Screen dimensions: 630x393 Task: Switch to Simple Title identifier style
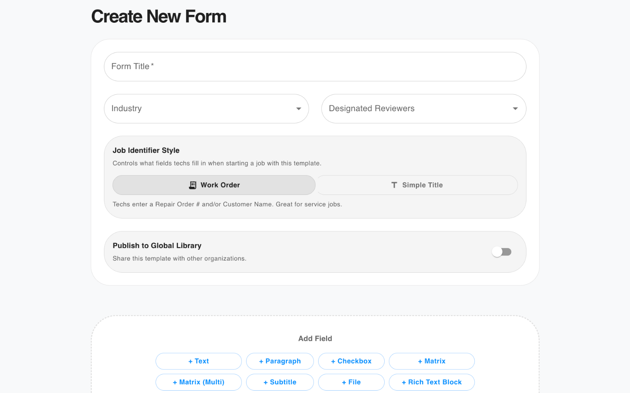(x=417, y=185)
